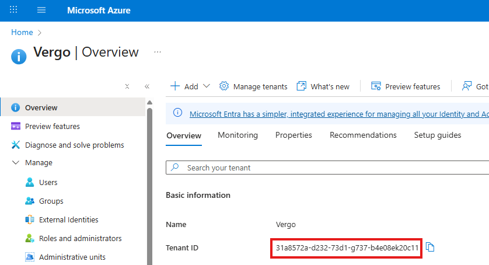Open Administrative units item

coord(72,257)
